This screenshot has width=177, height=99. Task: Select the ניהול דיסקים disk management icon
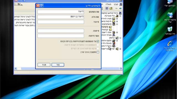[x=114, y=46]
